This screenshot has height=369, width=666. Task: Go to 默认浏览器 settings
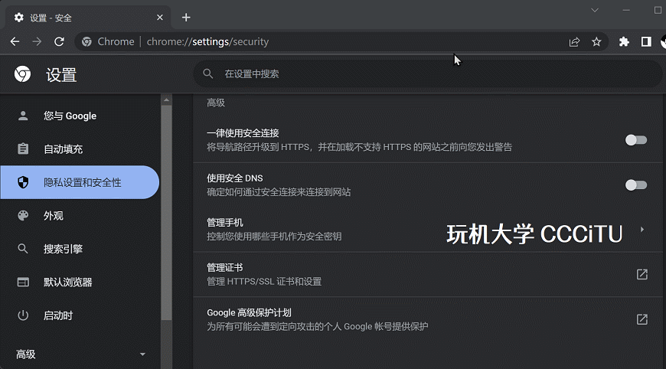coord(67,282)
